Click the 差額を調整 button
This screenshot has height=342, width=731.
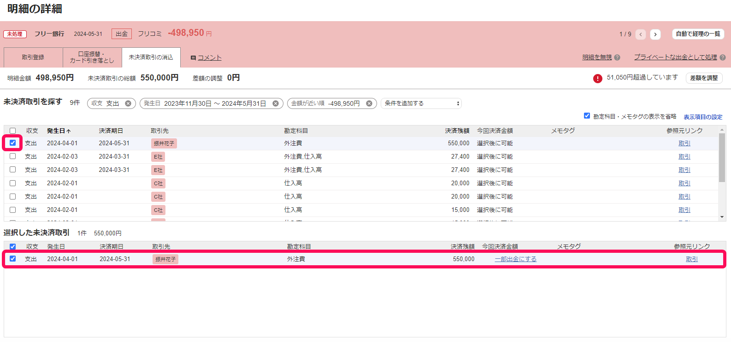click(x=704, y=78)
